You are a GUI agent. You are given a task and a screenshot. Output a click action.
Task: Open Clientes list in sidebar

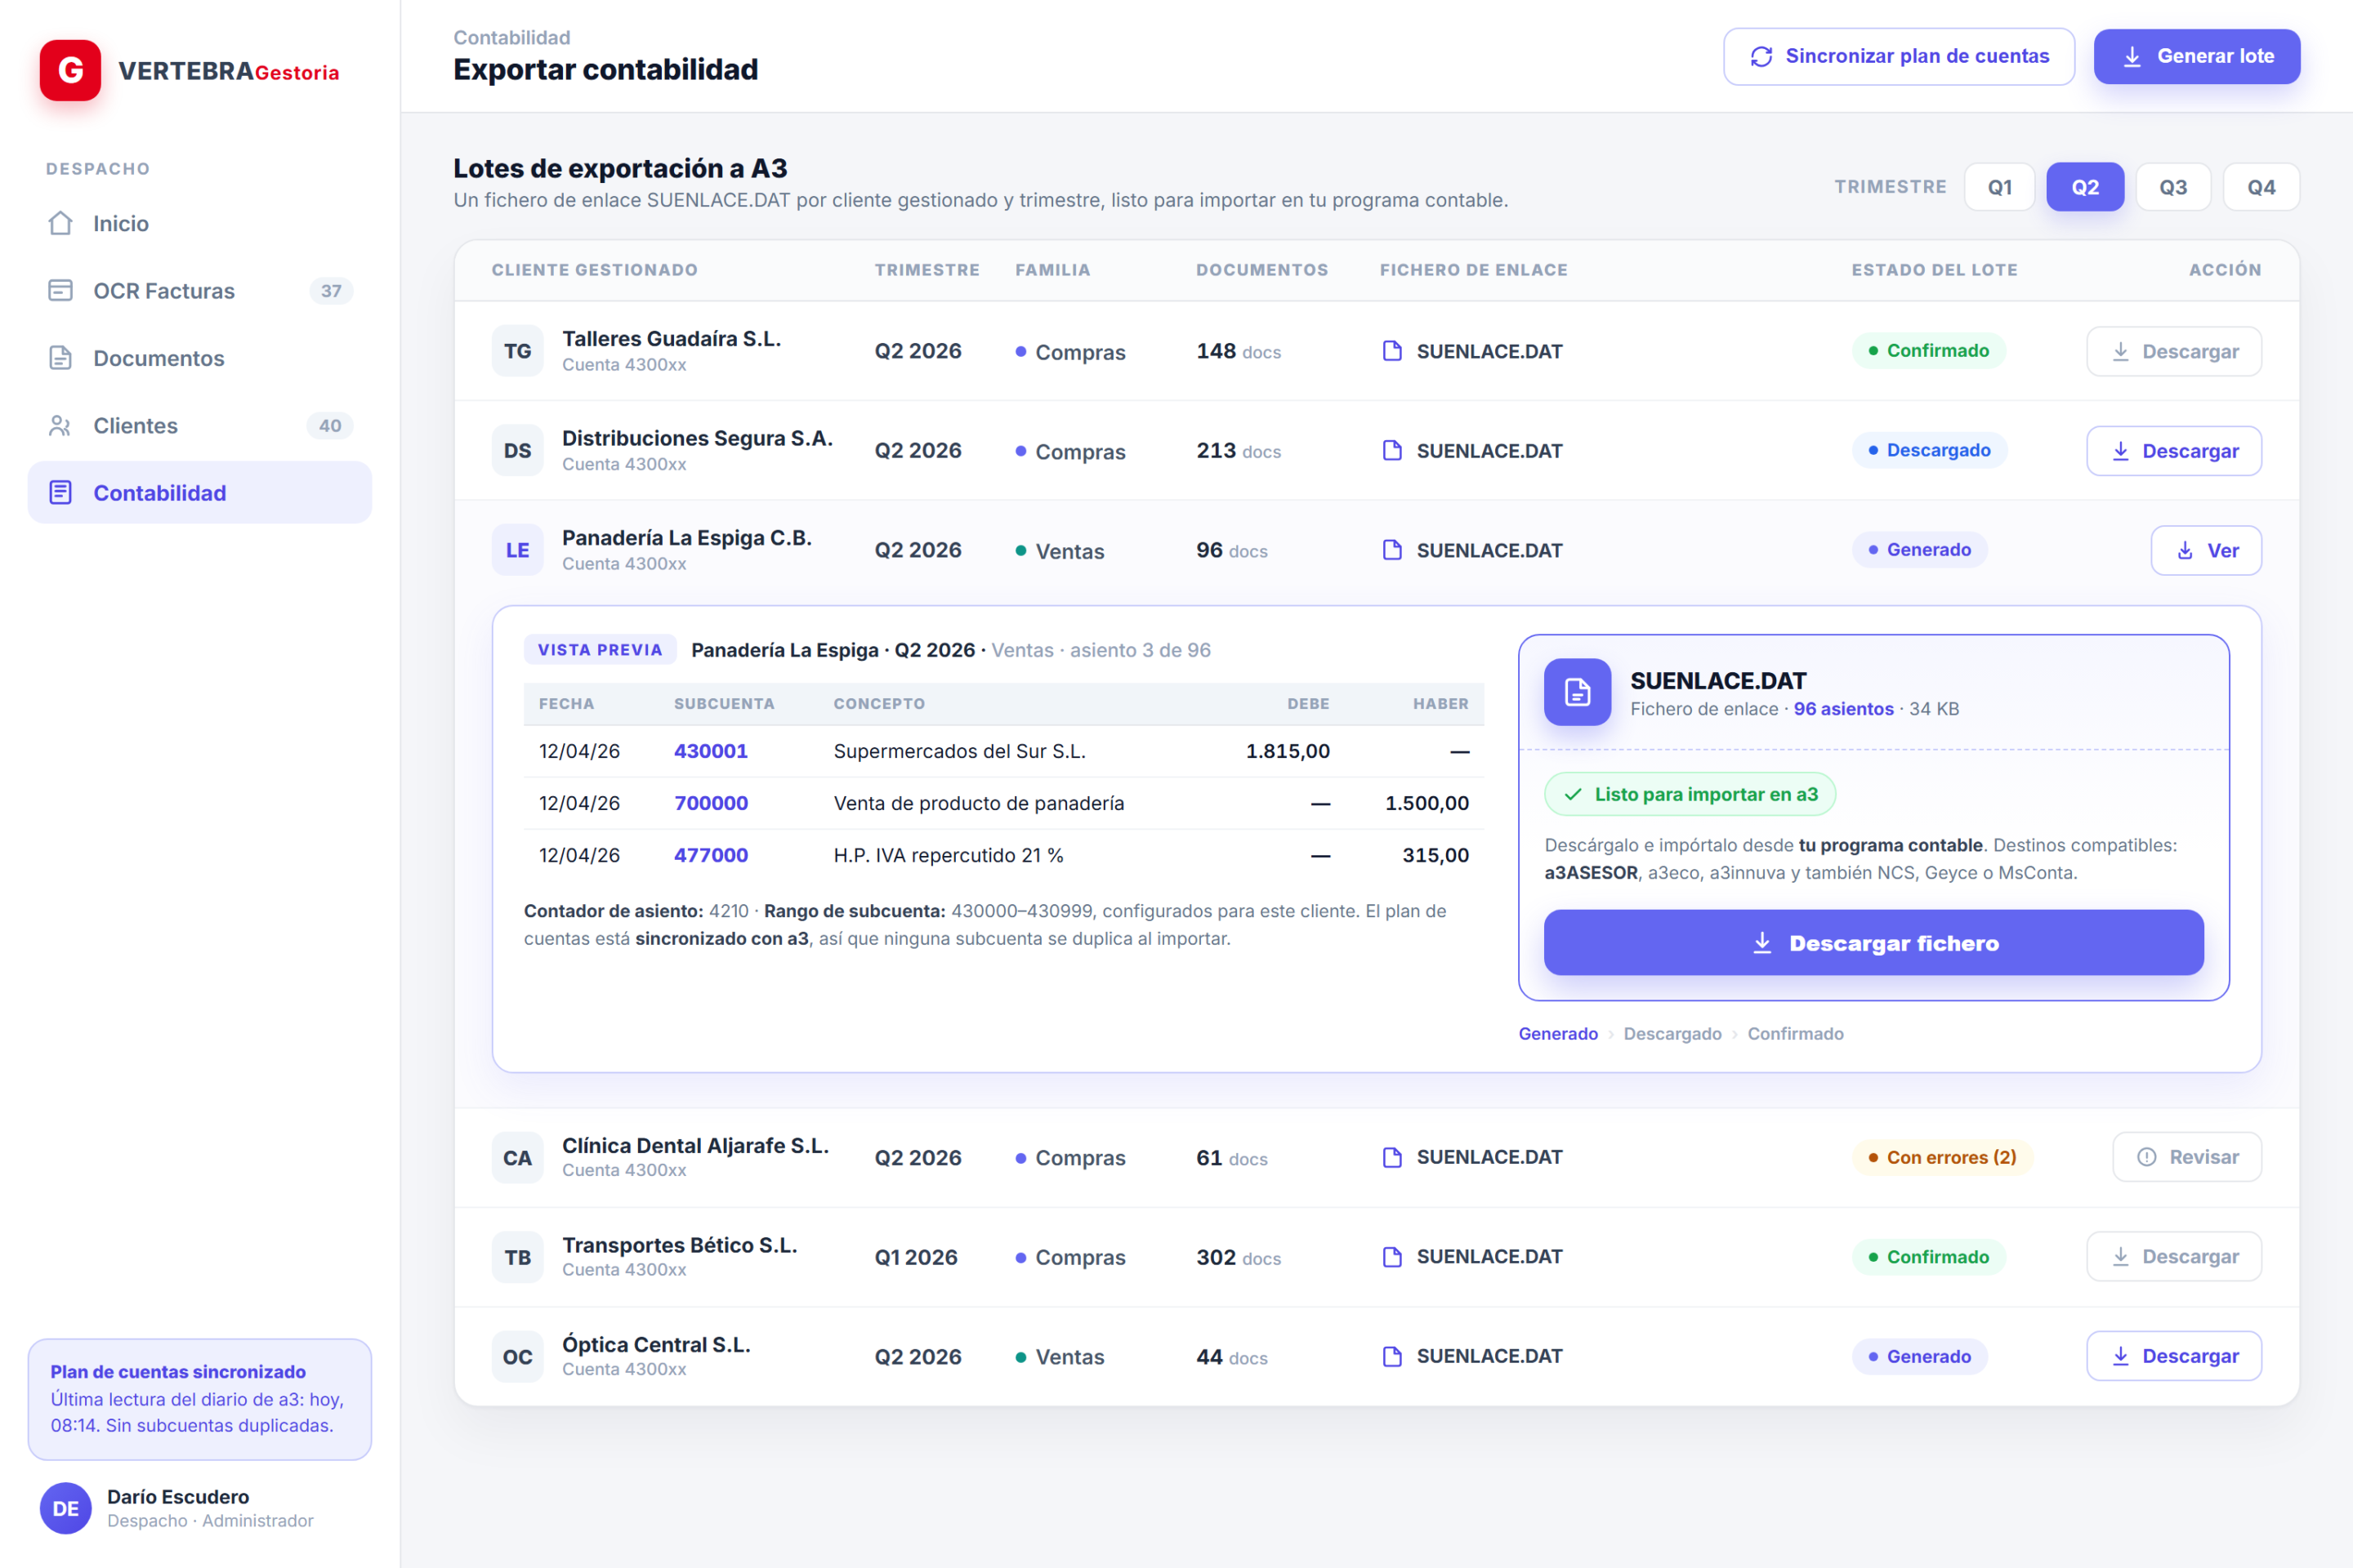199,426
